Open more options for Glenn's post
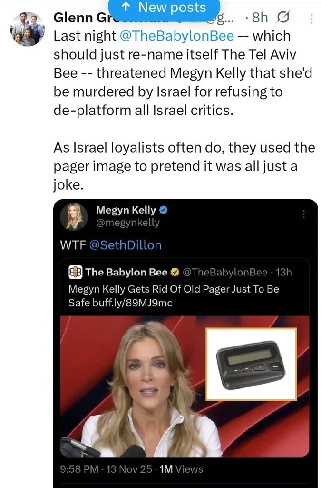 [311, 19]
